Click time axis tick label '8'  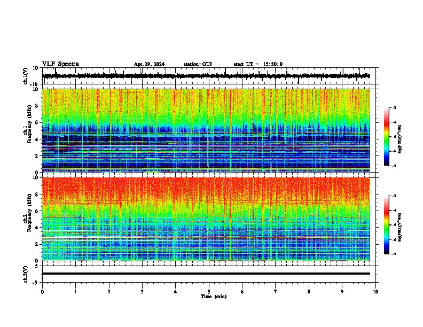[x=309, y=292]
